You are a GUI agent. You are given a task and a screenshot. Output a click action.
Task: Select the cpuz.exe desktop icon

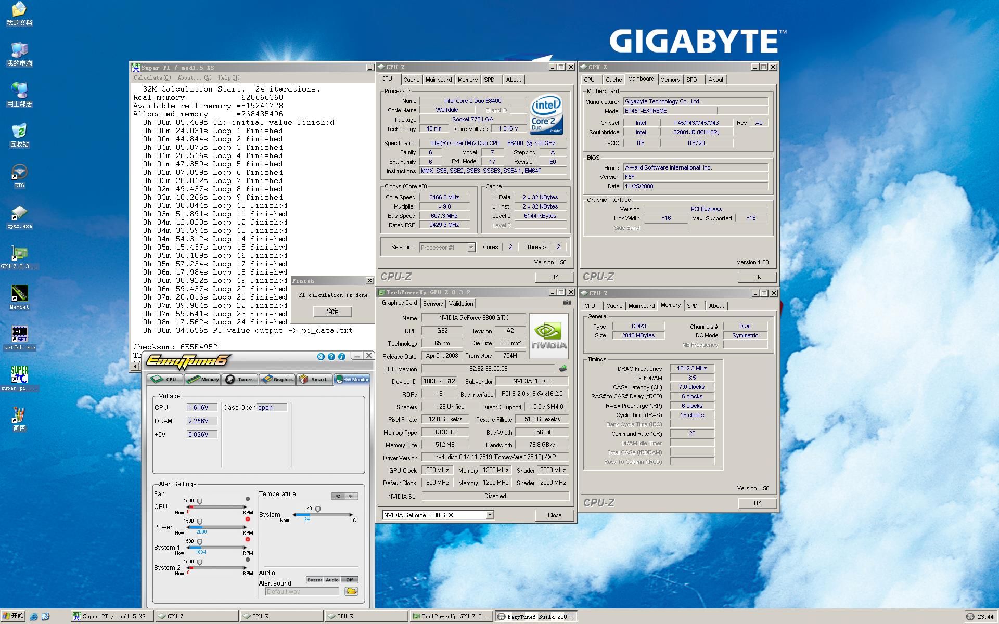coord(19,217)
